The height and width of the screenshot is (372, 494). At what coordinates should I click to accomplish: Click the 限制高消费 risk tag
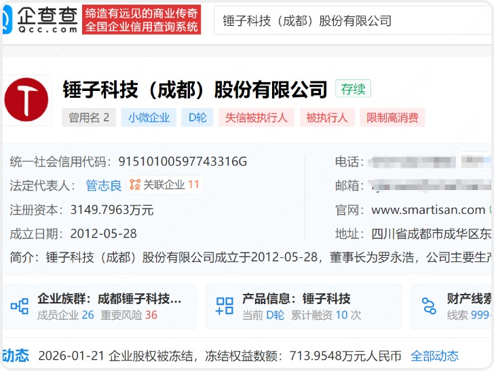click(x=392, y=117)
